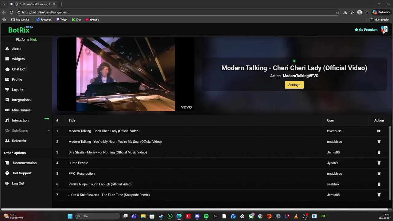Screen dimensions: 393x221
Task: Click the taskbar Hae search box
Action: click(97, 216)
